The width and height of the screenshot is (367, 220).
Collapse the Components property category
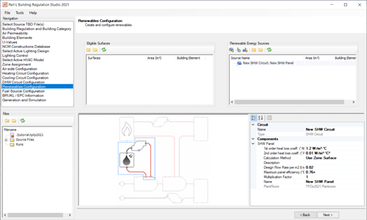[x=253, y=139]
